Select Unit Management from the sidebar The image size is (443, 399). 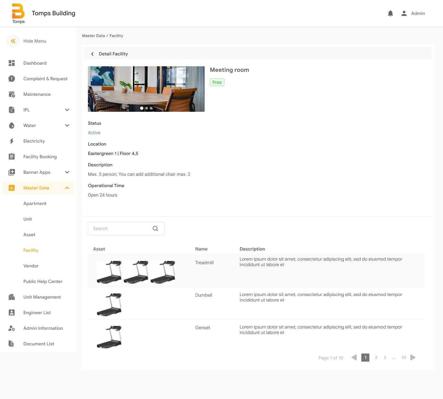[x=42, y=297]
